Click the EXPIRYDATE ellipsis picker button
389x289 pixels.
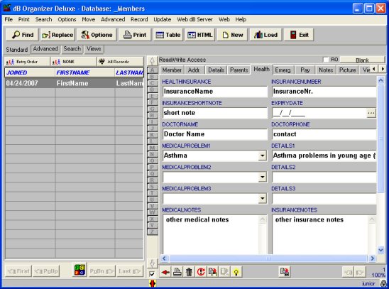click(x=371, y=113)
